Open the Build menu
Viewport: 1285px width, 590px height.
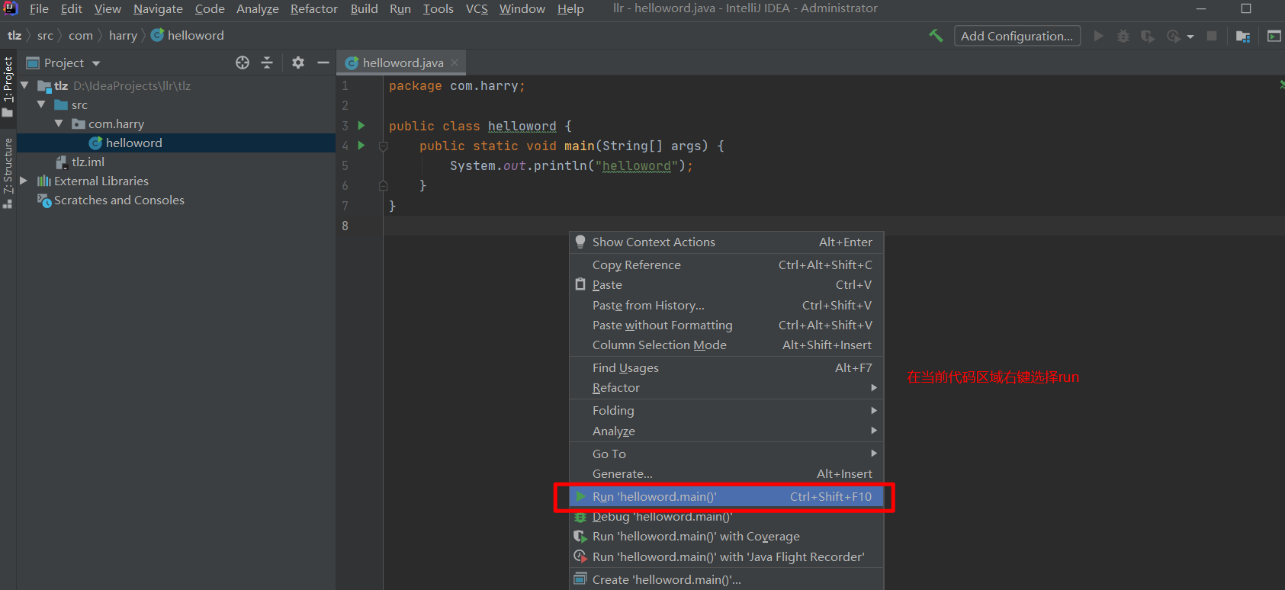click(364, 8)
